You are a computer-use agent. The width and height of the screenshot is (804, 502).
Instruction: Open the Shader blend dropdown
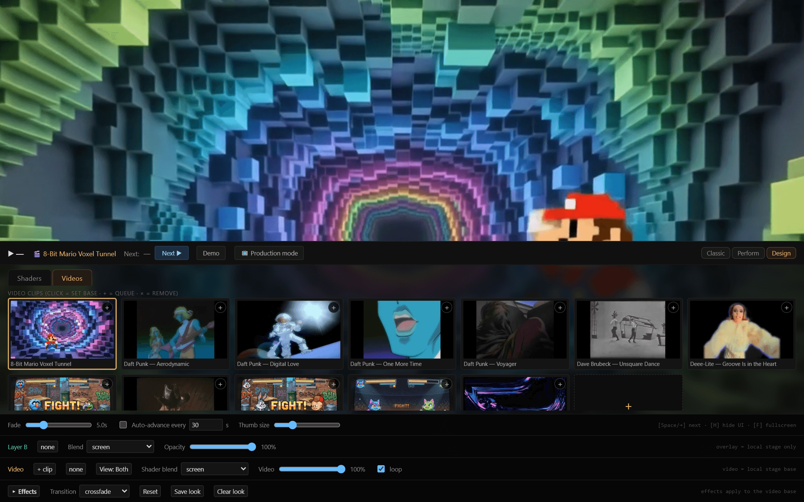214,469
